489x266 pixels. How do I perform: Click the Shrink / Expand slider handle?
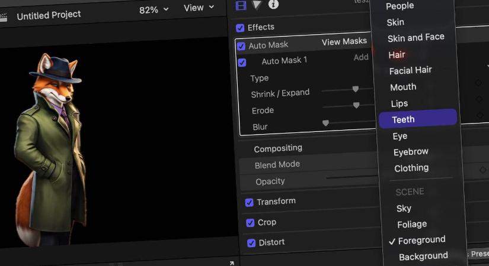pos(355,89)
